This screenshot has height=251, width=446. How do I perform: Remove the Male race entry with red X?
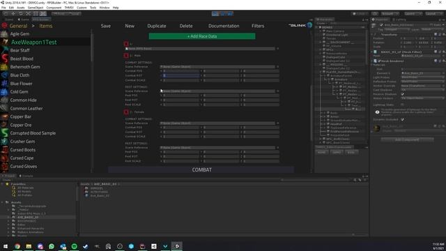126,56
